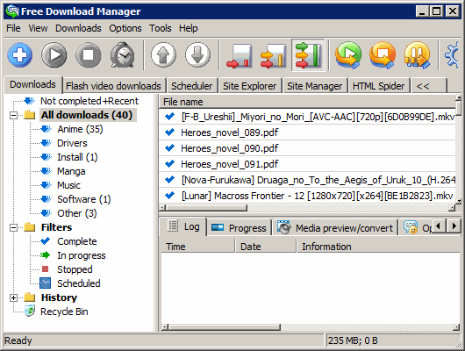Viewport: 465px width, 351px height.
Task: Click the log panel horizontal scrollbar thumb
Action: [x=224, y=327]
